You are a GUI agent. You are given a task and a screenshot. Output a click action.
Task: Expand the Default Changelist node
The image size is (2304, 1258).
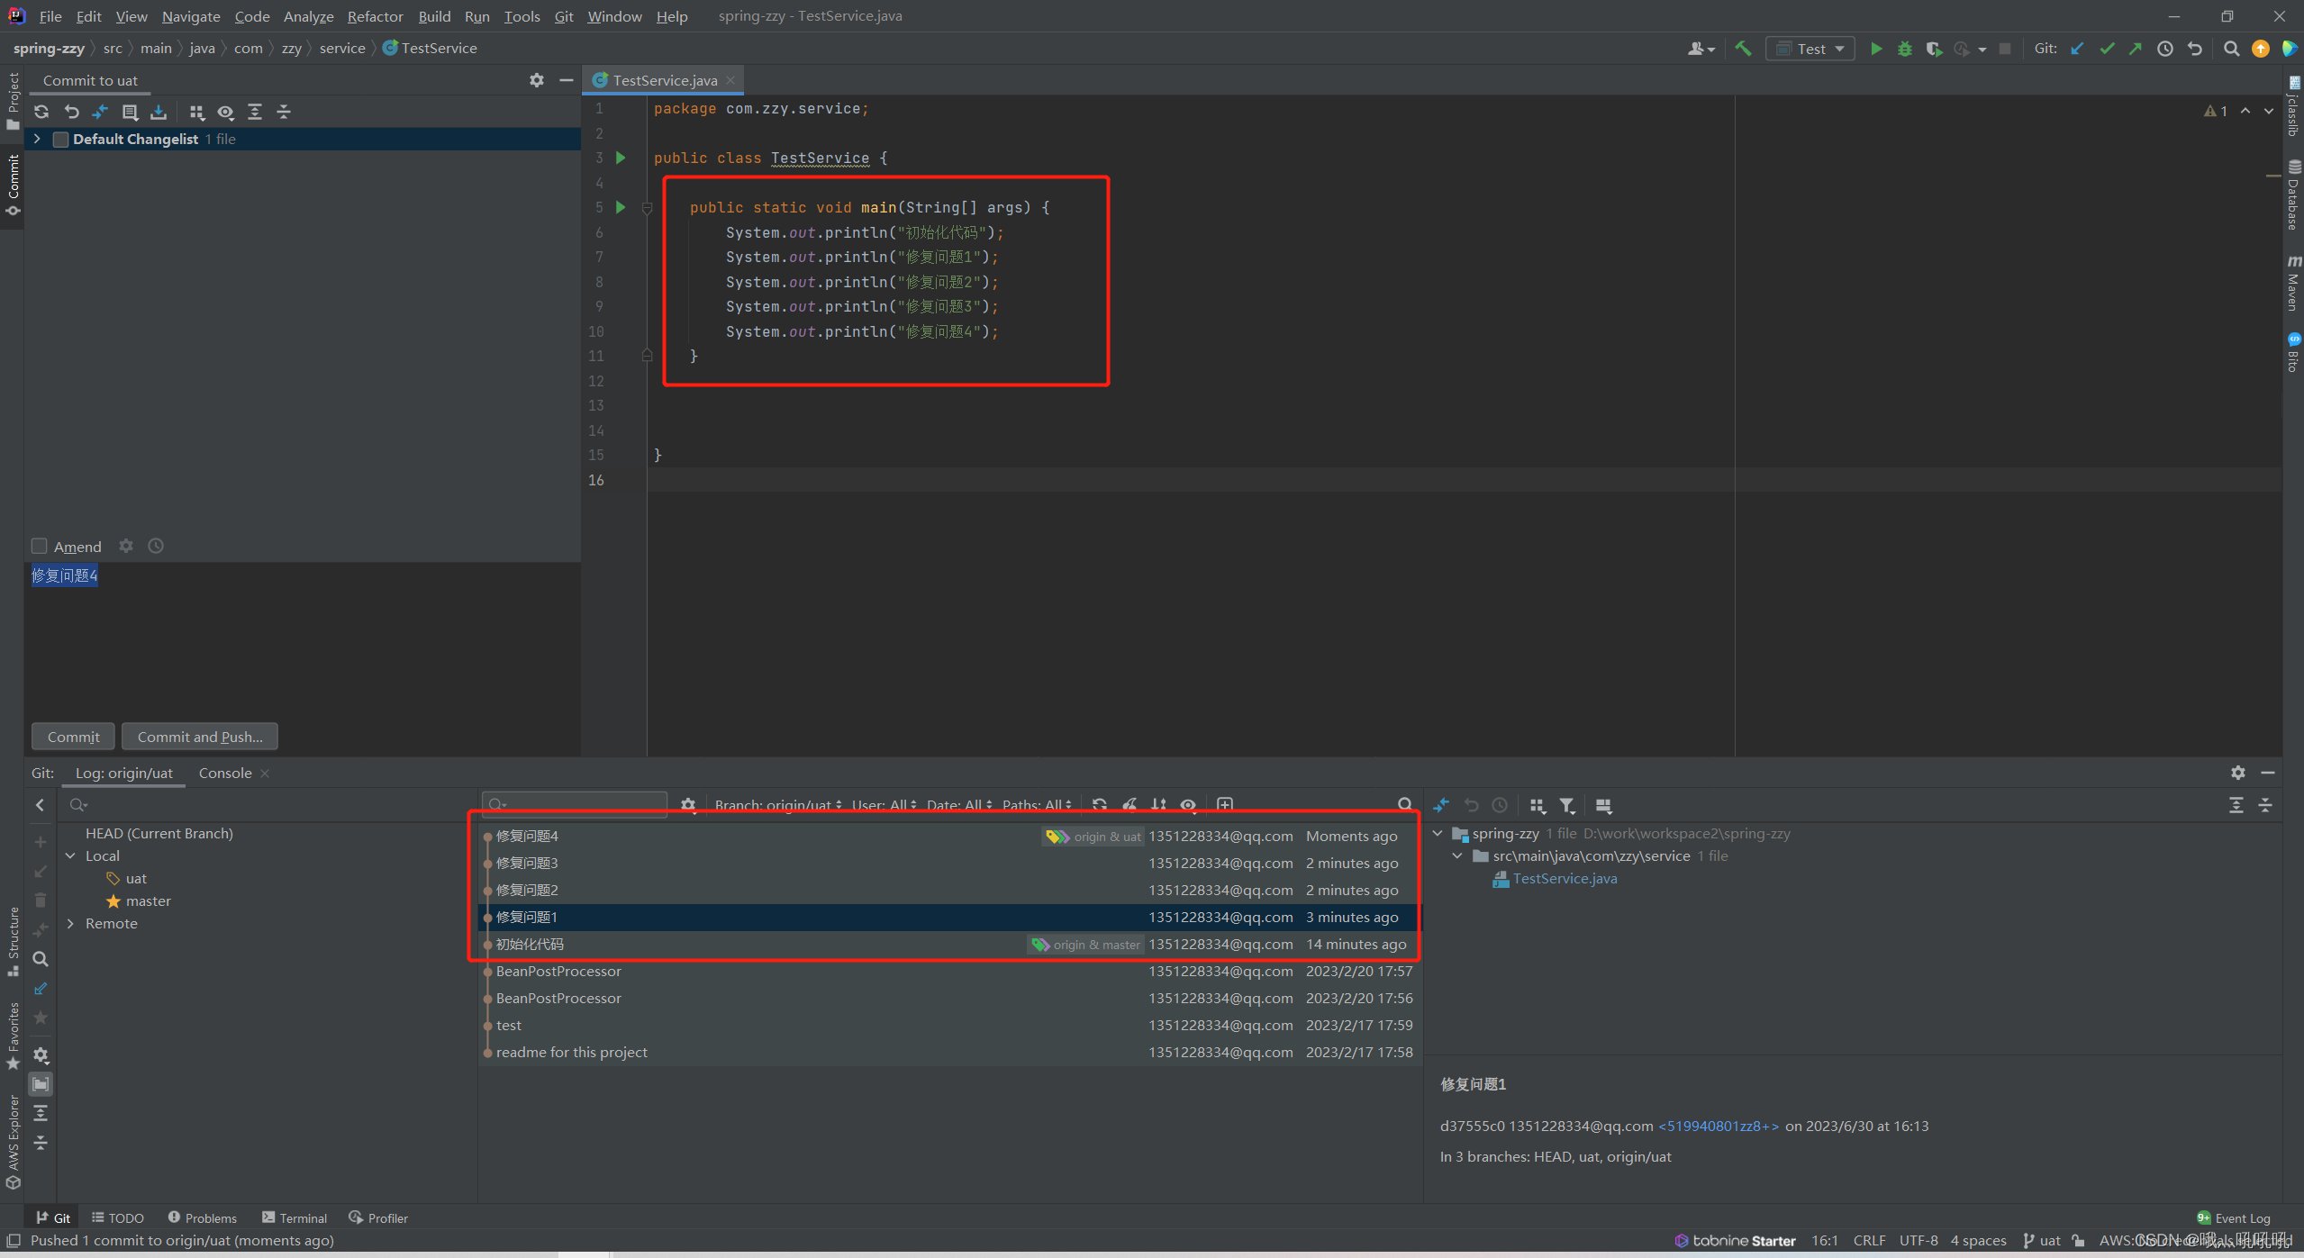pos(37,139)
